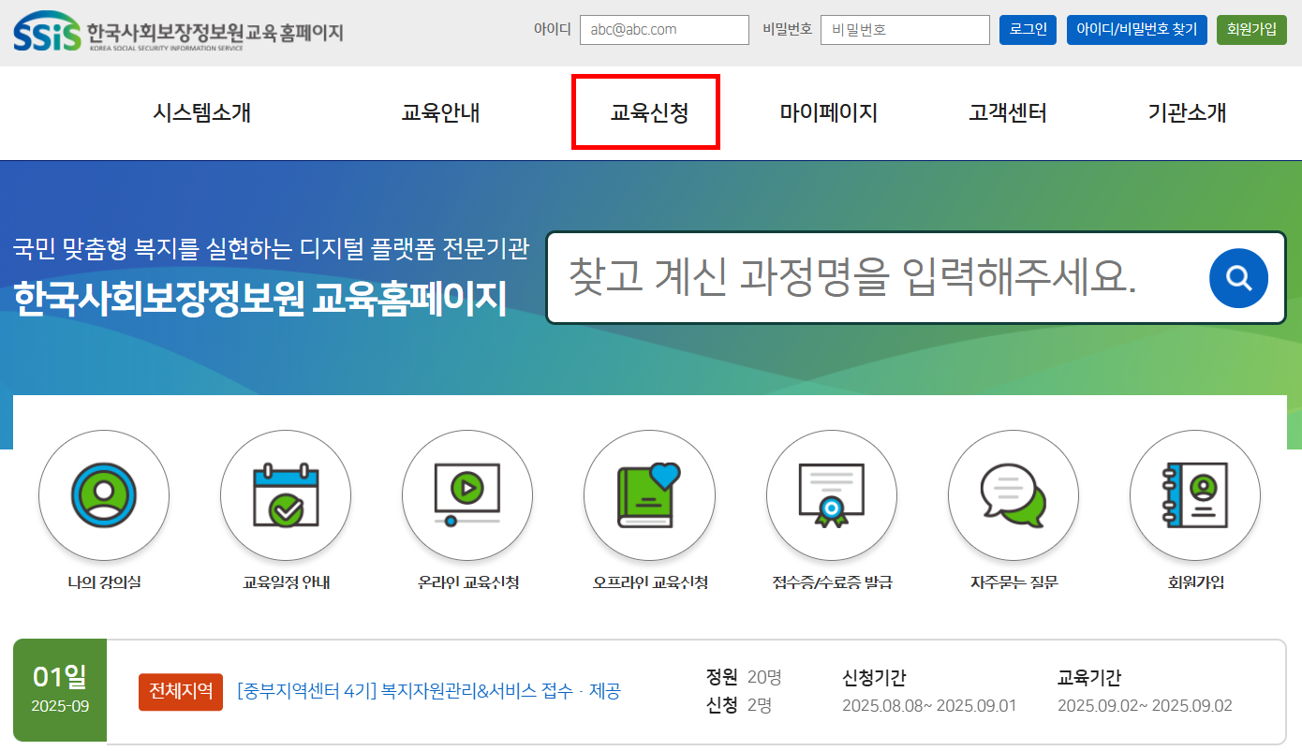The width and height of the screenshot is (1302, 751).
Task: Click the 비밀번호 password field
Action: click(x=905, y=30)
